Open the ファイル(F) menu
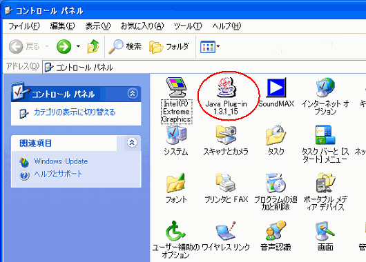The height and width of the screenshot is (262, 366). point(24,26)
